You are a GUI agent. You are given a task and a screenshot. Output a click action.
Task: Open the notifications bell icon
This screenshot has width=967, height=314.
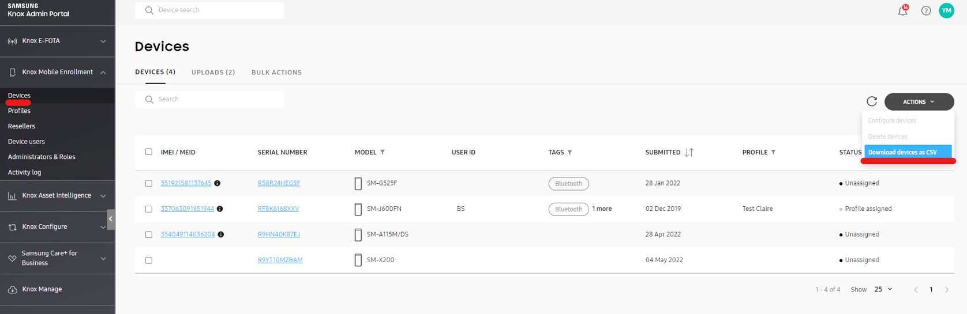pyautogui.click(x=902, y=10)
